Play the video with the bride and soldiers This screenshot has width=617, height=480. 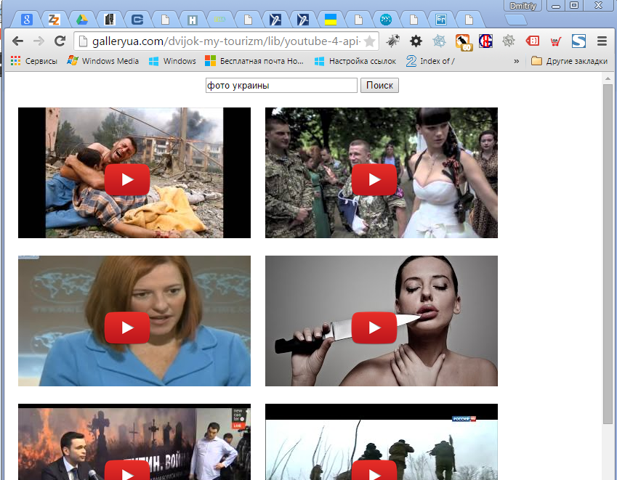point(374,179)
